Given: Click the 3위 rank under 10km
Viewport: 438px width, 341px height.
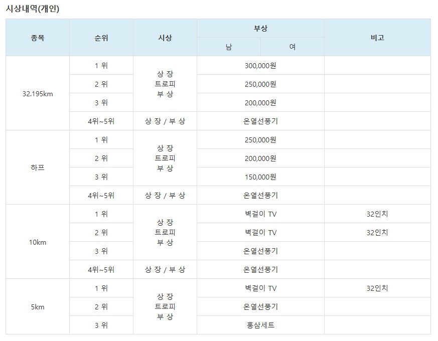Looking at the screenshot, I should 101,251.
